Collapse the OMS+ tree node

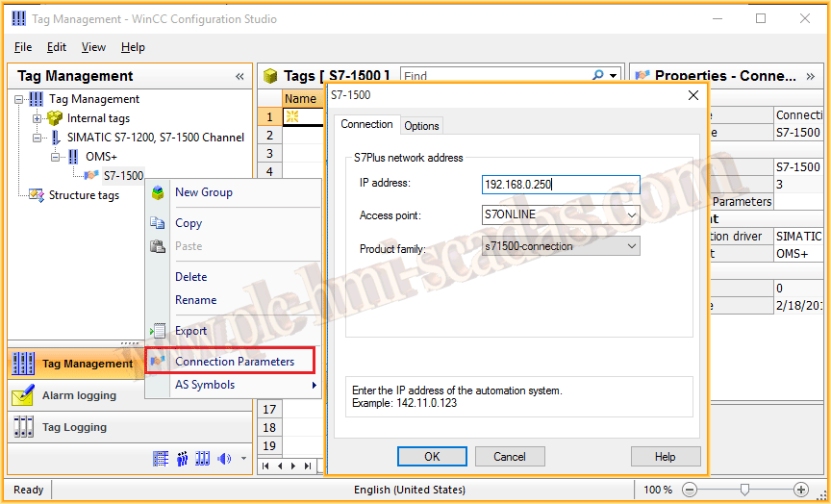click(56, 157)
